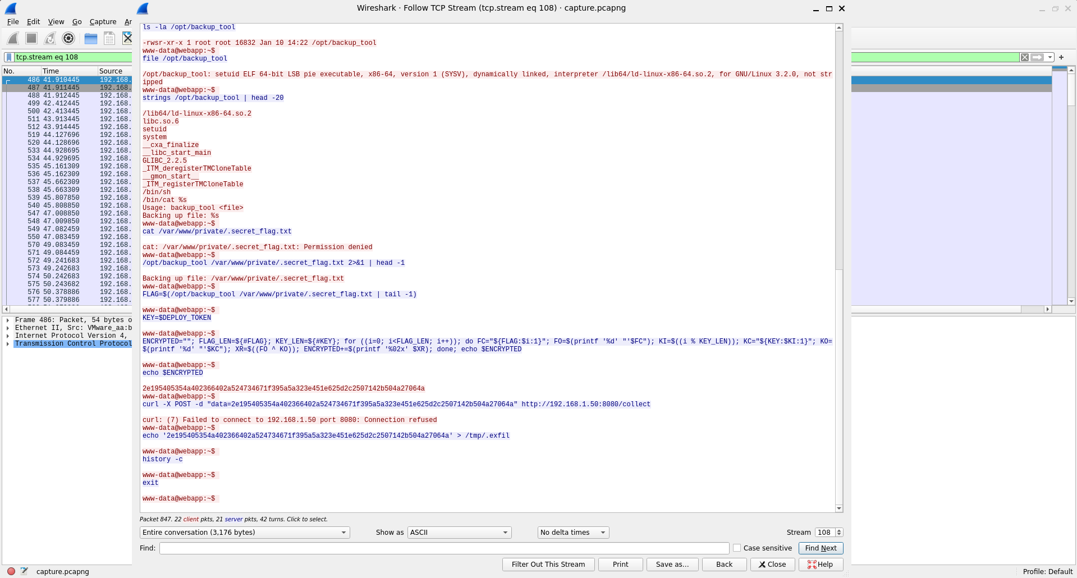Save the capture file via the binary-document icon
Image resolution: width=1077 pixels, height=578 pixels.
pyautogui.click(x=109, y=38)
